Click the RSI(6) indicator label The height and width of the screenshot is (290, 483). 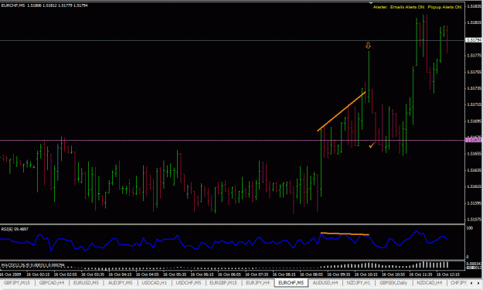pos(15,229)
